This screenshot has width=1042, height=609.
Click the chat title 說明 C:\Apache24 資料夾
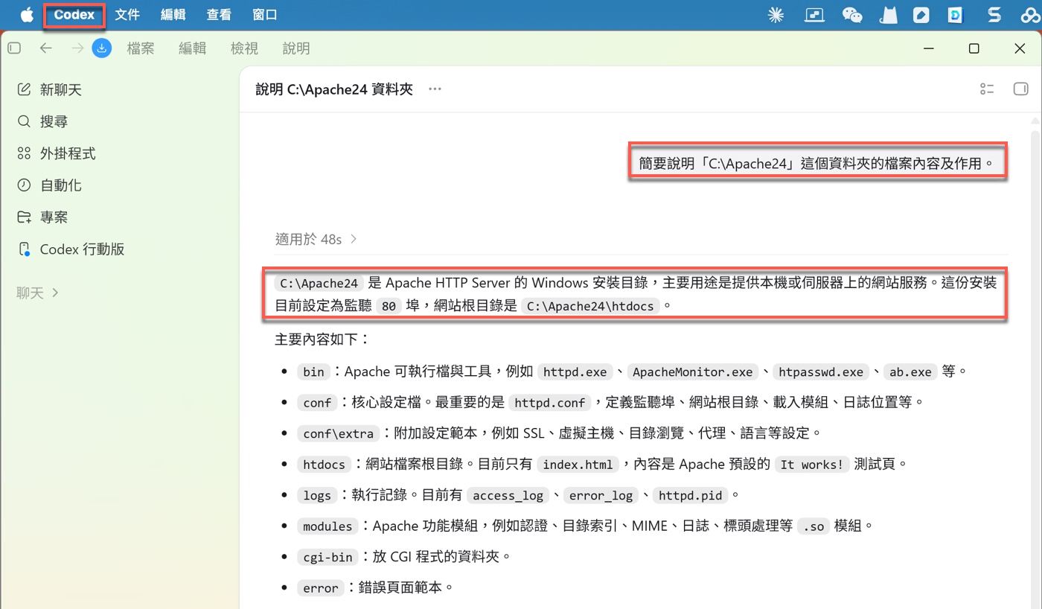pos(334,89)
